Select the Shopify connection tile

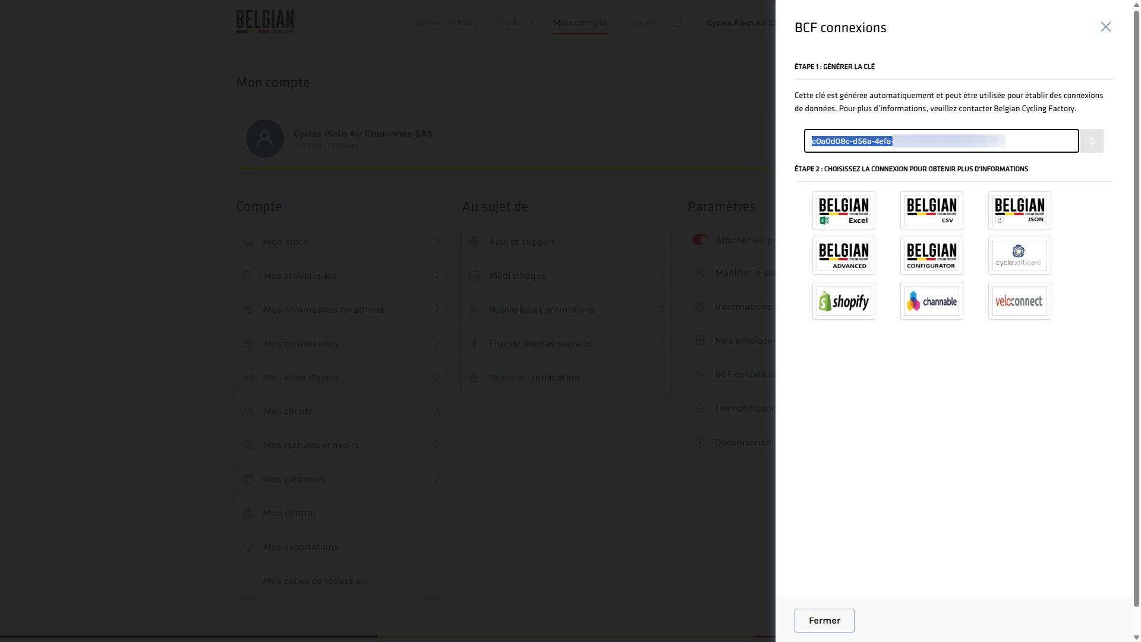[x=843, y=301]
